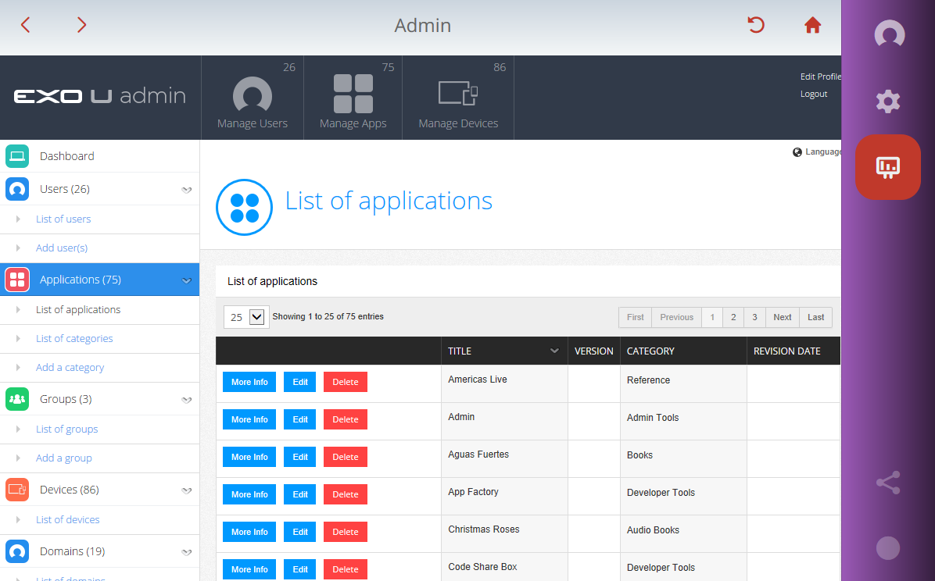This screenshot has width=935, height=581.
Task: Open List of categories in sidebar
Action: [74, 338]
